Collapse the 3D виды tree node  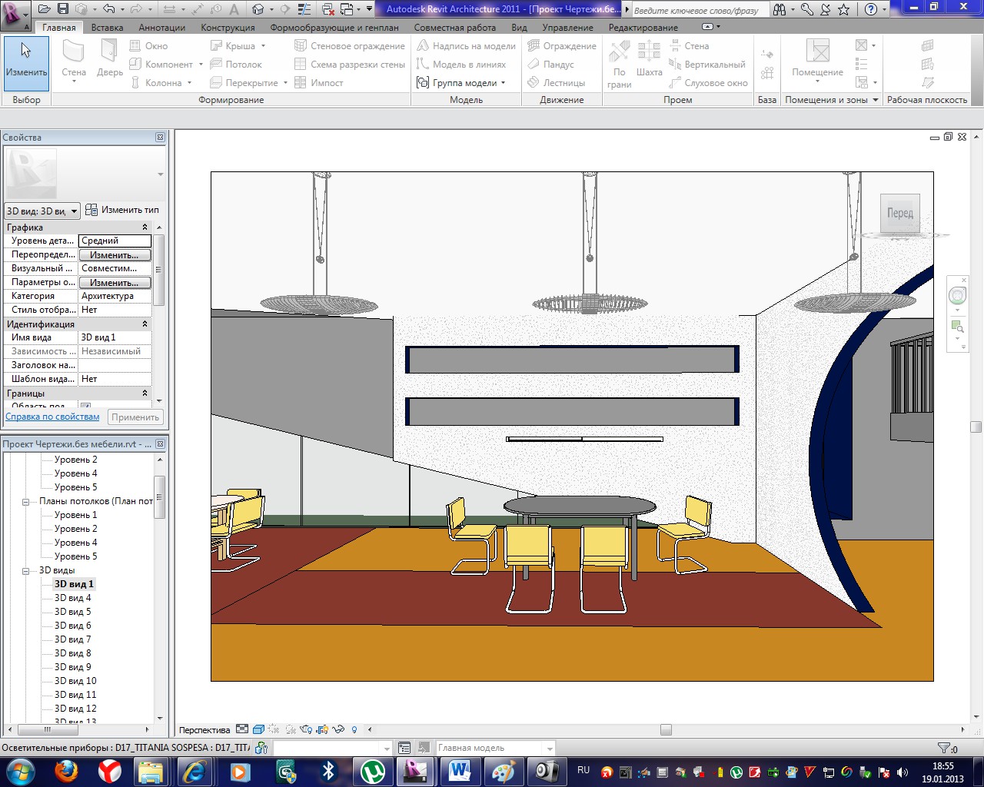(25, 571)
